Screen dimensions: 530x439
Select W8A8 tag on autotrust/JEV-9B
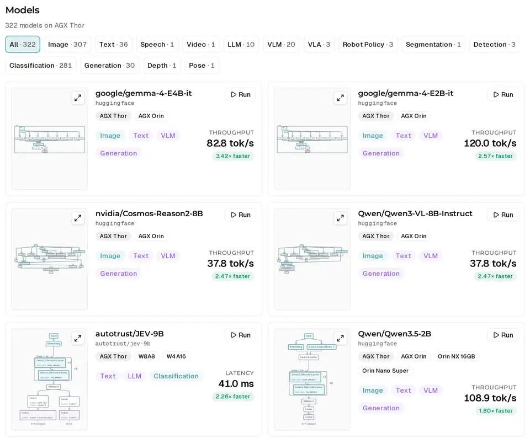pos(147,356)
